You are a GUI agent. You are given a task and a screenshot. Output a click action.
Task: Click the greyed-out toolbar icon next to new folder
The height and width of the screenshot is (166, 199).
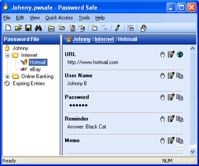(x=104, y=27)
